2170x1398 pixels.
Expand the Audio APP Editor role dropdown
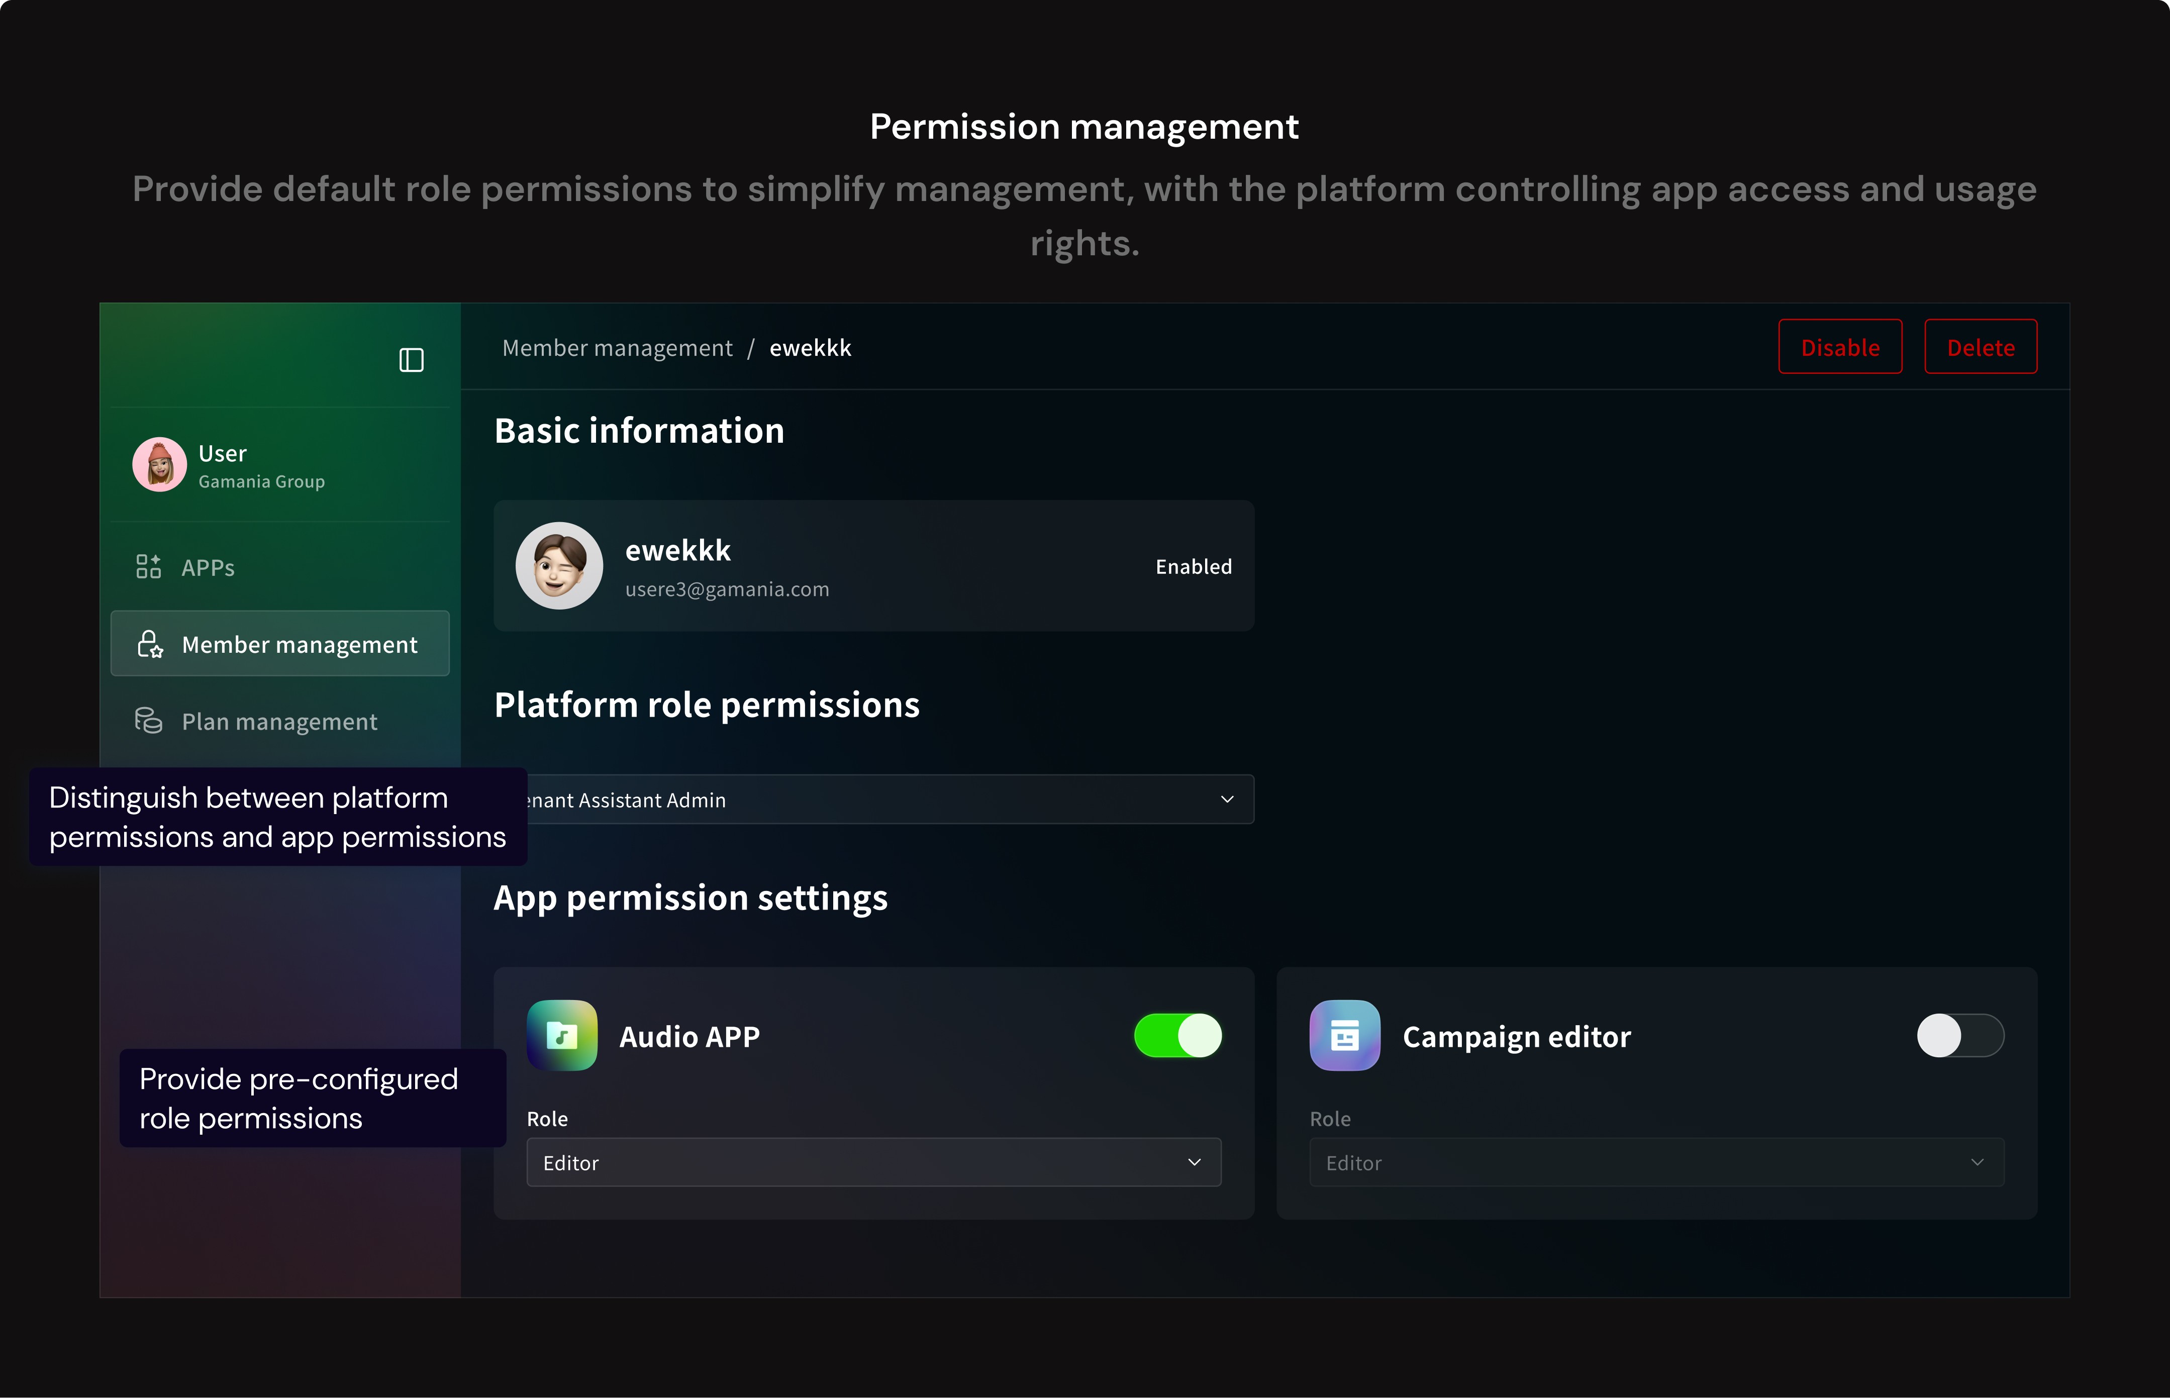(873, 1162)
